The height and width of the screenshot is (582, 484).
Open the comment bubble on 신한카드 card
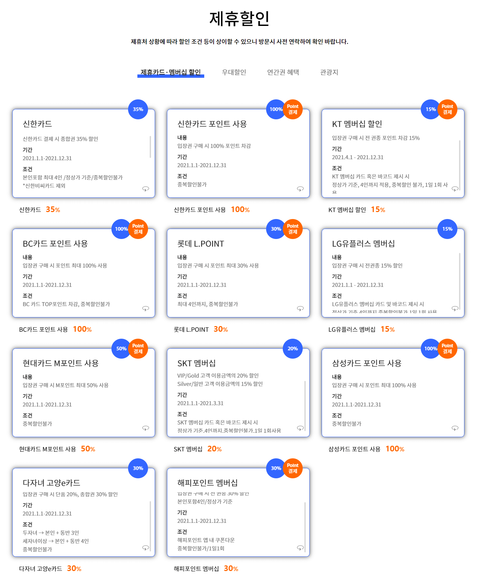point(145,189)
